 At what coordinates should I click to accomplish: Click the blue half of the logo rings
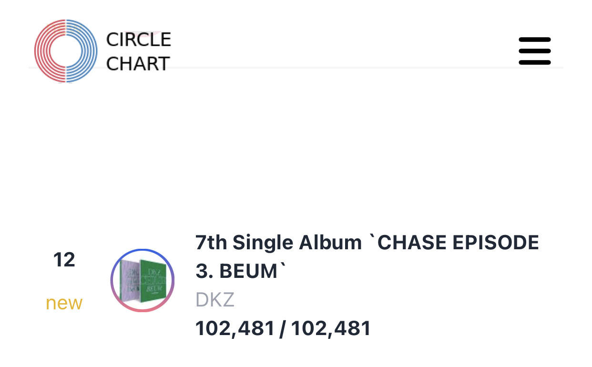tap(82, 51)
